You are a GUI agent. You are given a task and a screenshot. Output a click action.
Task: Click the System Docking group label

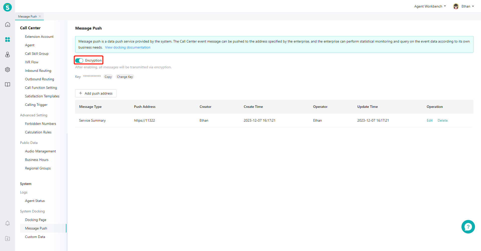point(32,211)
